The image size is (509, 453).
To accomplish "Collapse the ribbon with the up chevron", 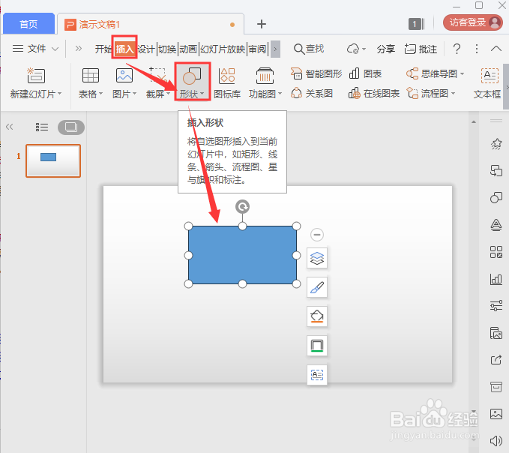I will 496,49.
